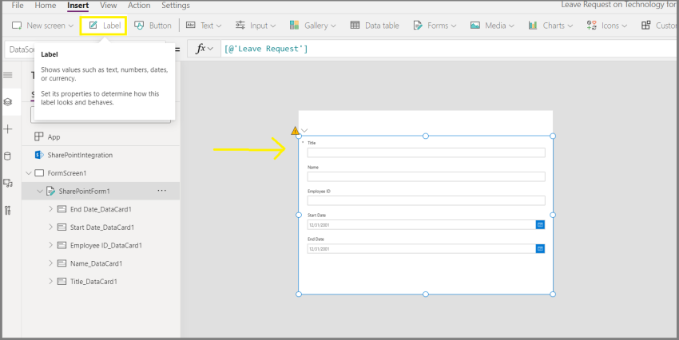Open the Gallery dropdown
This screenshot has height=340, width=679.
tap(312, 26)
